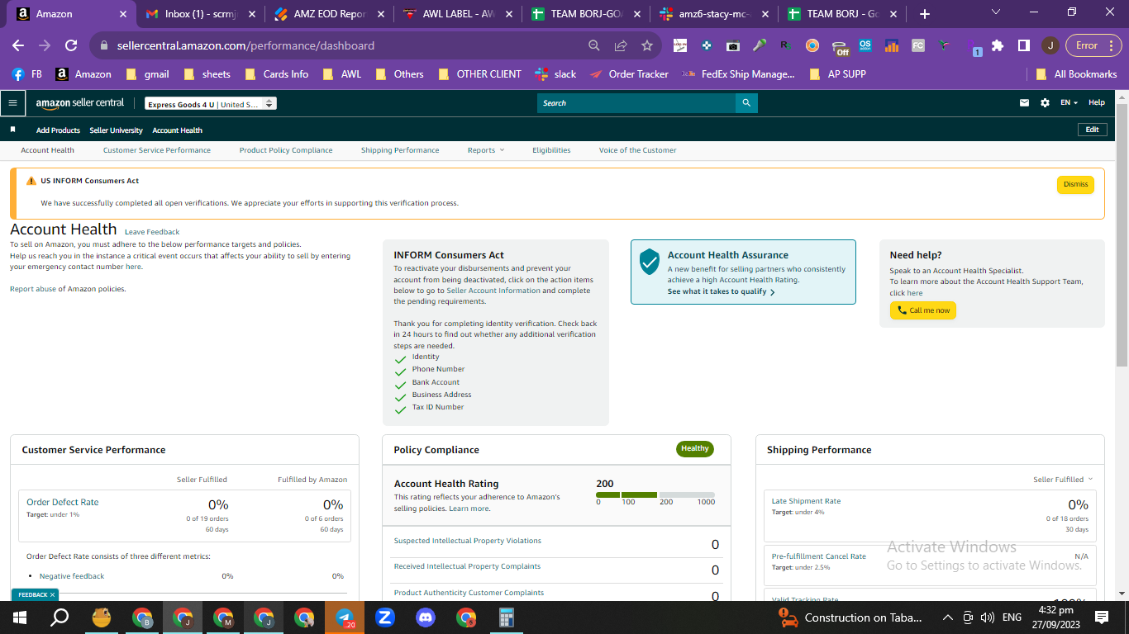The image size is (1129, 634).
Task: Switch to the AMZ EOD Report browser tab
Action: coord(329,14)
